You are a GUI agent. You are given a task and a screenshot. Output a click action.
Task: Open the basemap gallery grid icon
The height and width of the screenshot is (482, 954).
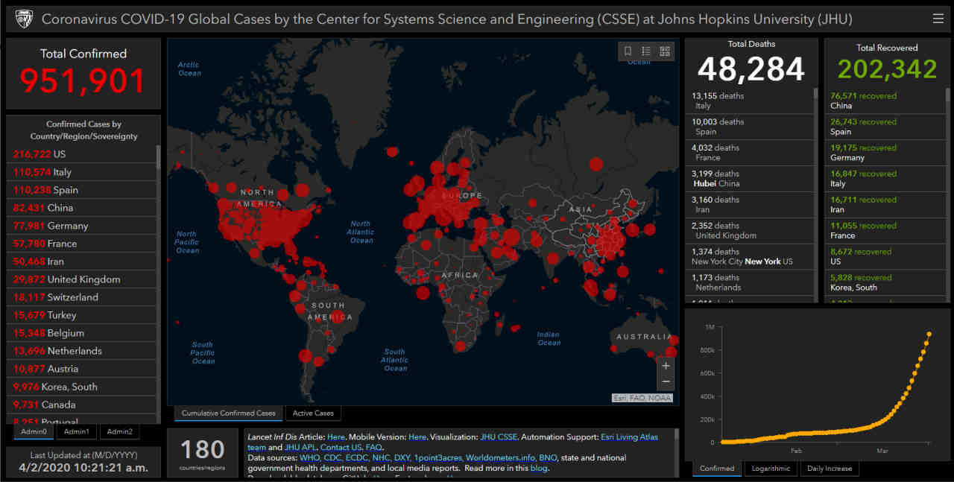(665, 51)
